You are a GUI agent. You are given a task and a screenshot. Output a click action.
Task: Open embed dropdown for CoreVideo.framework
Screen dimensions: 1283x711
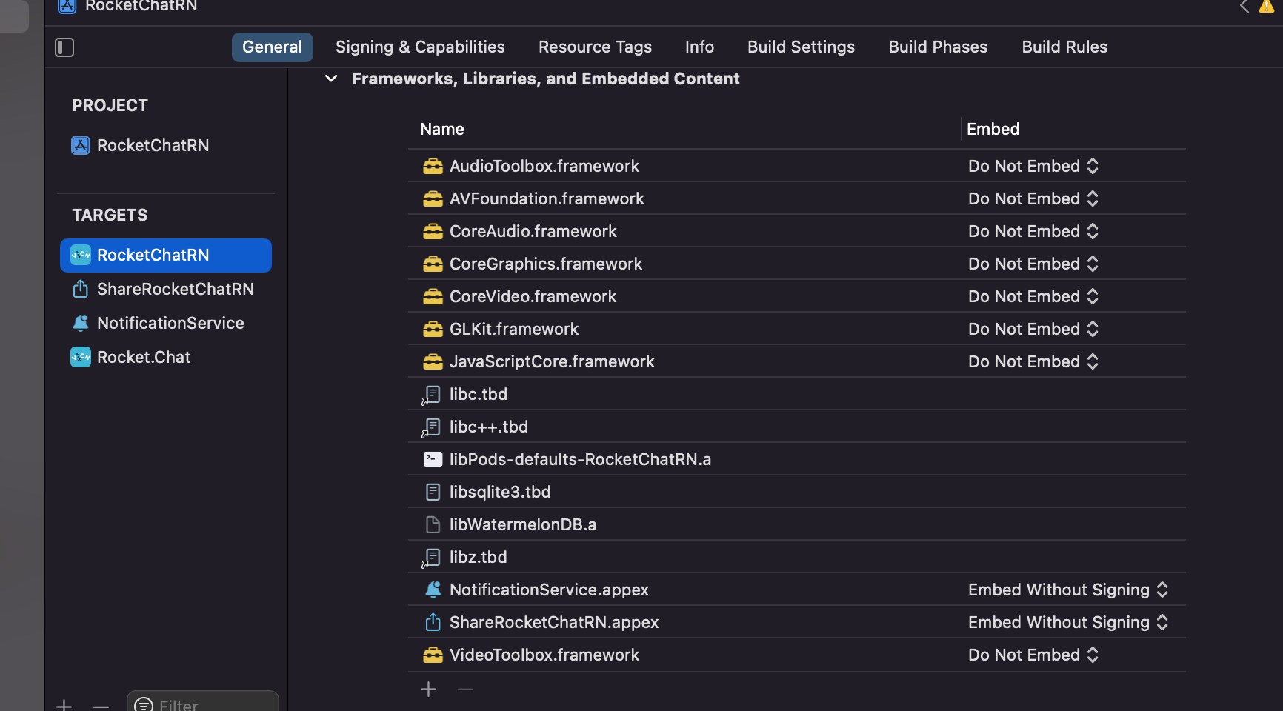coord(1033,296)
